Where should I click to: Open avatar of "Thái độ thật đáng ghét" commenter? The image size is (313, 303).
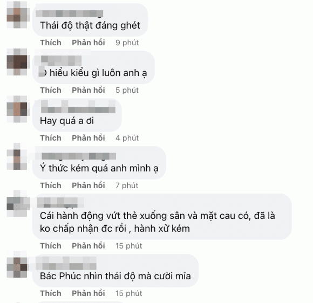pos(17,15)
